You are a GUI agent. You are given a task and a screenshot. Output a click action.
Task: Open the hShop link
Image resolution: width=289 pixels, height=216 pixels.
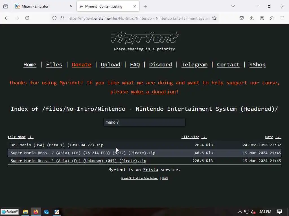(257, 65)
